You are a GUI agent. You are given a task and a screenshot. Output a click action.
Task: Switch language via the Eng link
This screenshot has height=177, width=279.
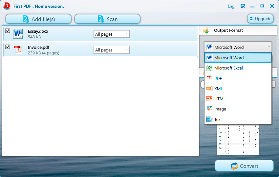tap(231, 6)
